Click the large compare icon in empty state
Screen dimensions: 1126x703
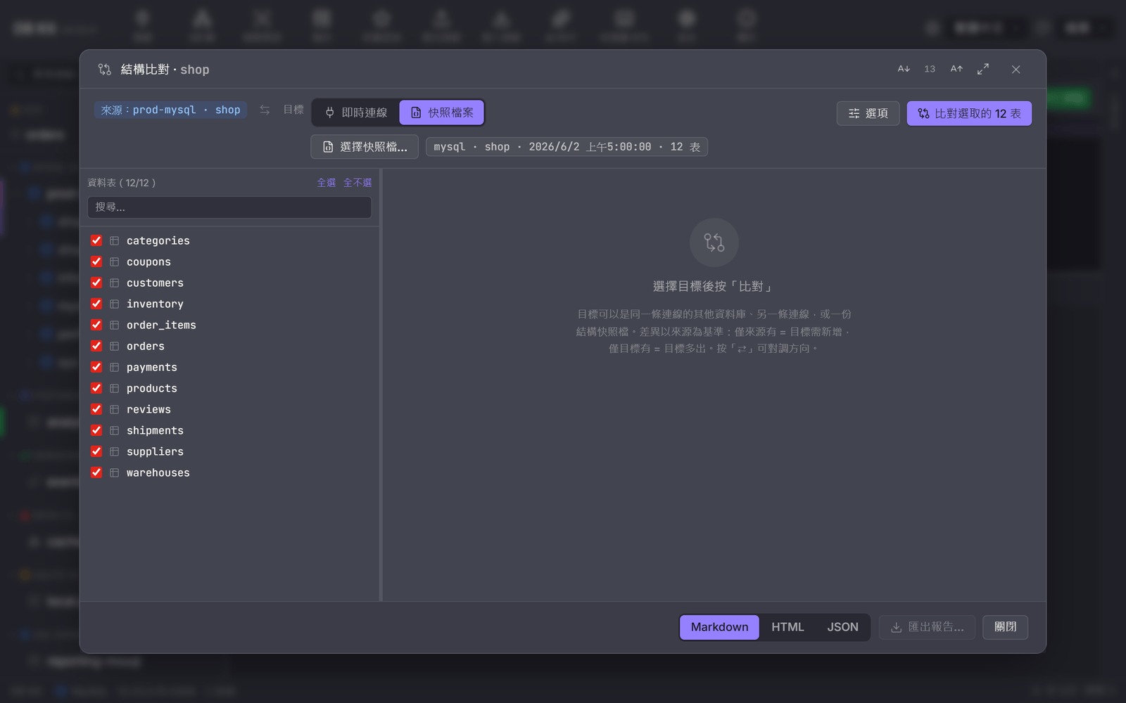(x=714, y=243)
